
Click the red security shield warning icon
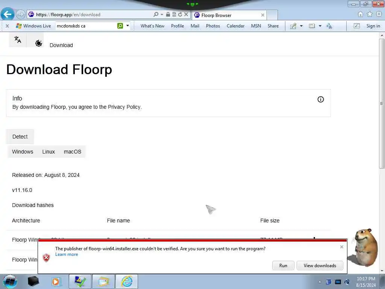pos(46,258)
